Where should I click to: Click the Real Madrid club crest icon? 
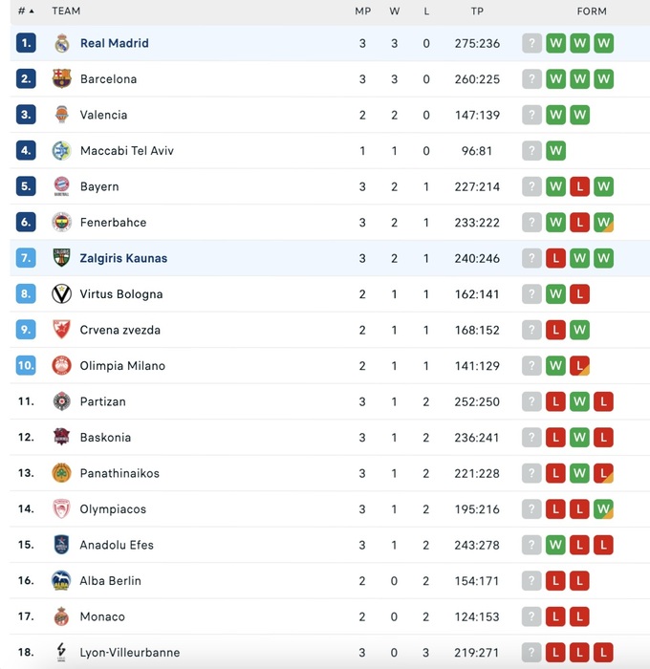[62, 43]
